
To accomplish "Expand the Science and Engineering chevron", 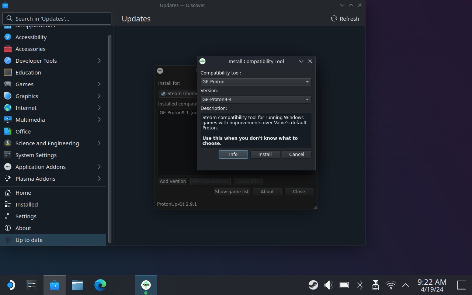I will click(x=99, y=143).
